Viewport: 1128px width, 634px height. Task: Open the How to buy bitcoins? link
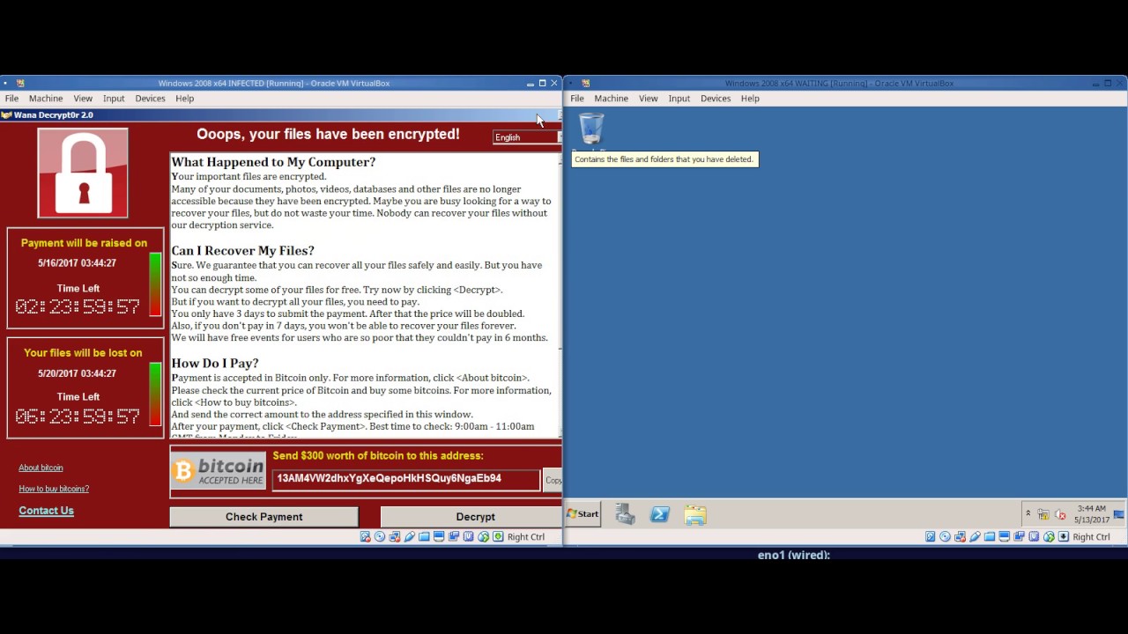[x=54, y=489]
